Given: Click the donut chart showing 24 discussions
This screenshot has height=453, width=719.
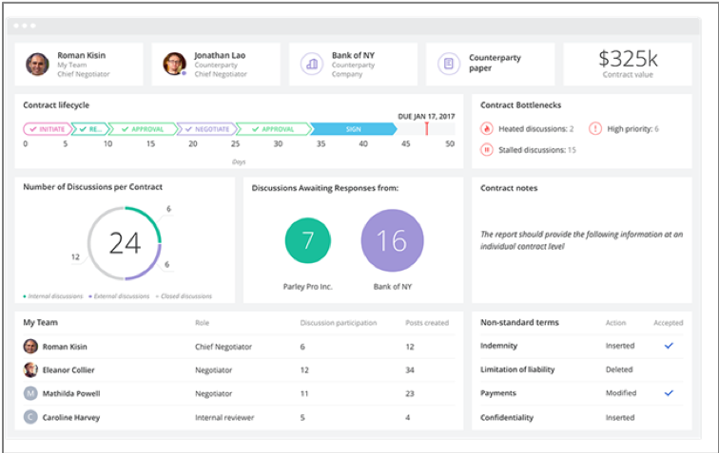Looking at the screenshot, I should click(x=125, y=244).
